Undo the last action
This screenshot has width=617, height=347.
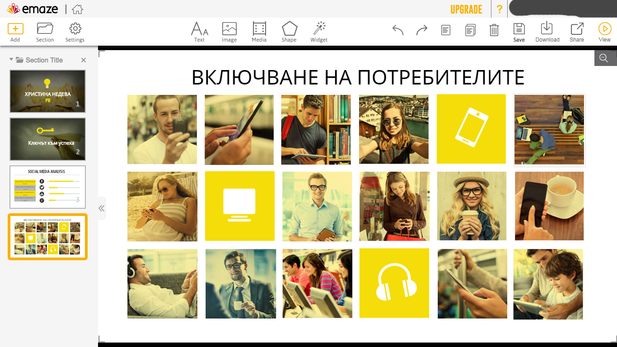(x=397, y=30)
